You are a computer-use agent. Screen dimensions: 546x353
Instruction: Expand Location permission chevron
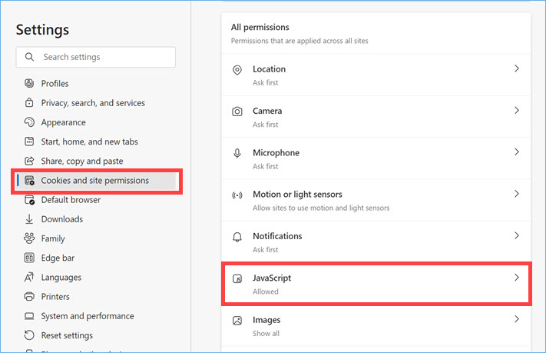517,69
